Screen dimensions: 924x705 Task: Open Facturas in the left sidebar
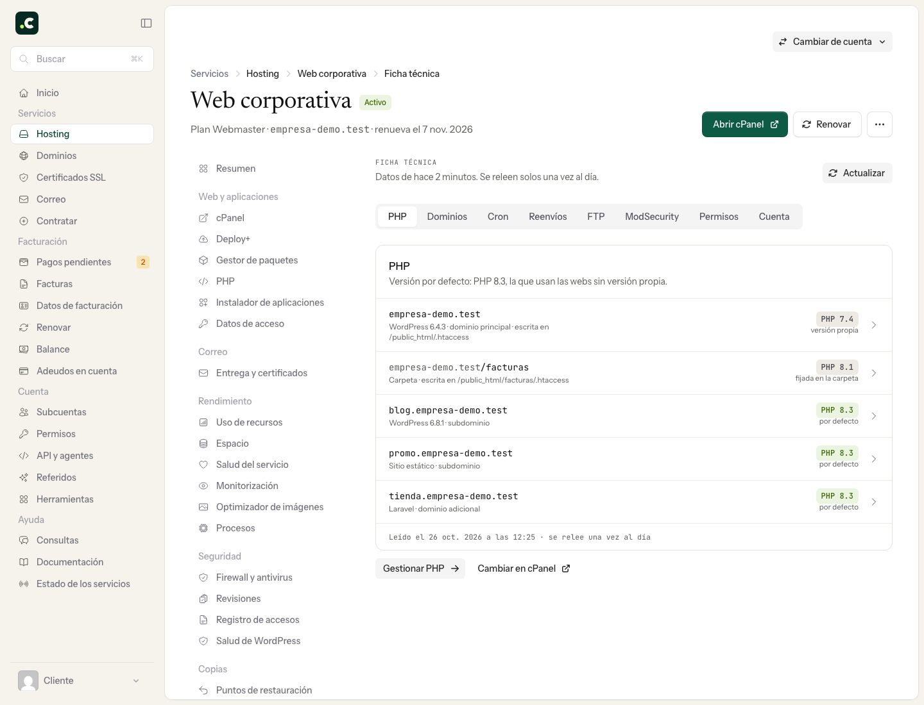pos(82,284)
